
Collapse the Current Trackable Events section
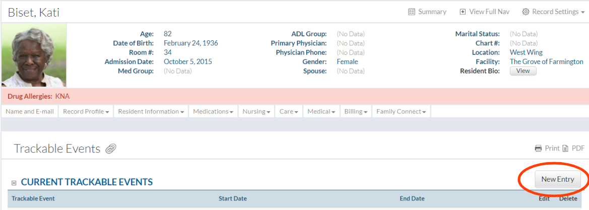tap(14, 183)
